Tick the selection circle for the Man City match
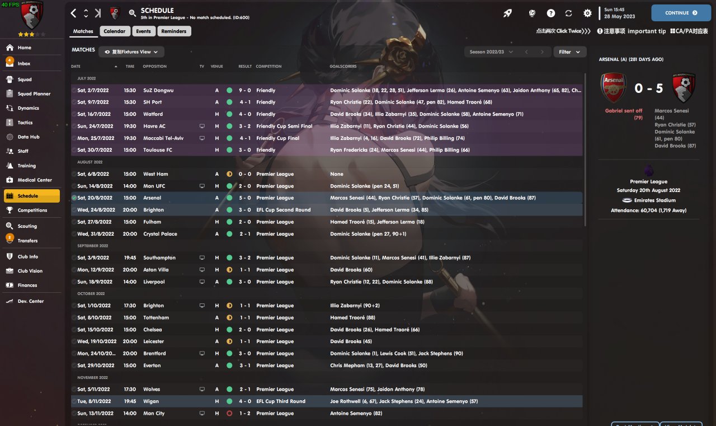Viewport: 716px width, 426px height. (x=74, y=413)
